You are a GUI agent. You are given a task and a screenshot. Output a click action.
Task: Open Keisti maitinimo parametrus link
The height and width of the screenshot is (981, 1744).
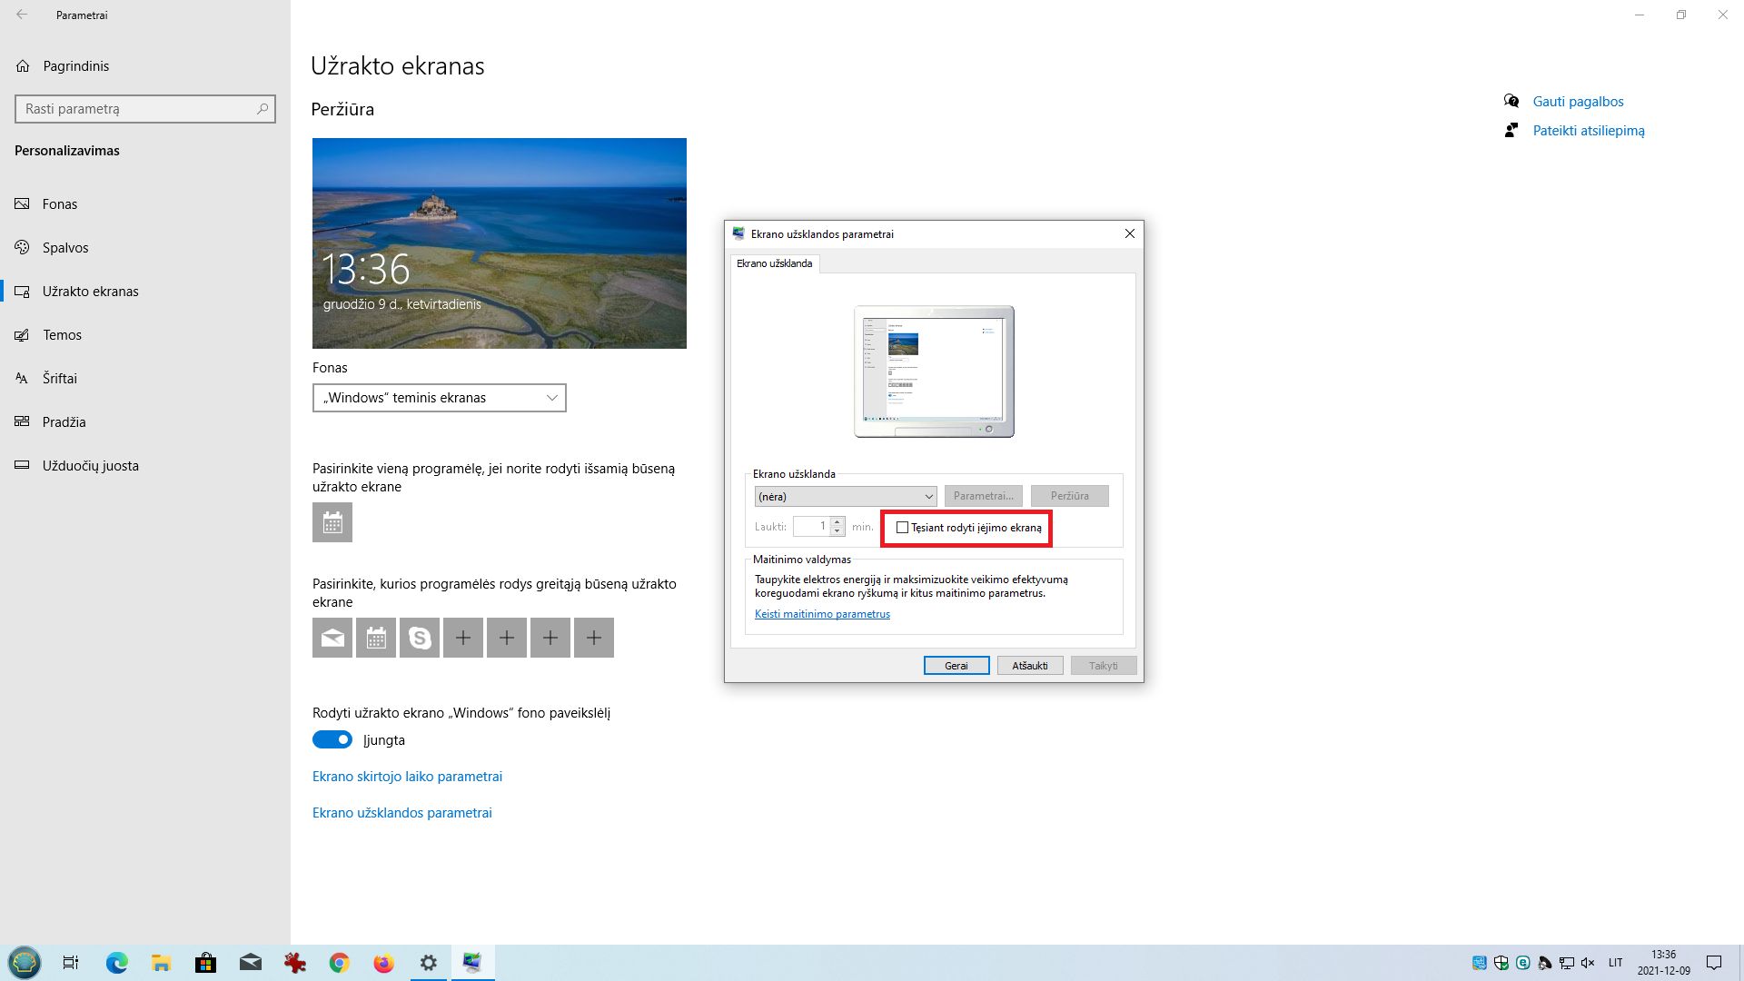coord(822,614)
